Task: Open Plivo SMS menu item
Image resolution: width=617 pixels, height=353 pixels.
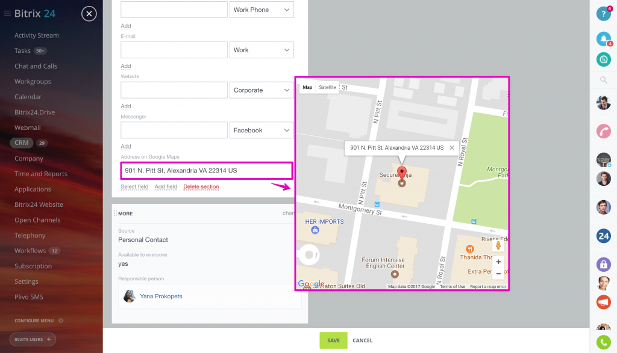Action: pyautogui.click(x=29, y=297)
